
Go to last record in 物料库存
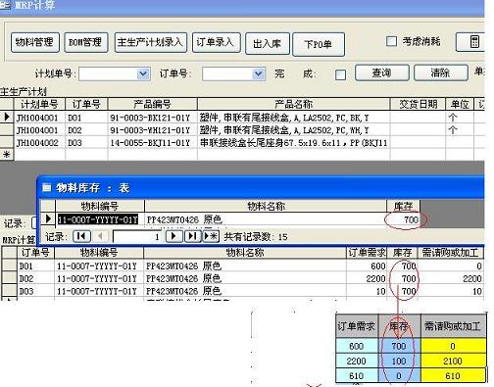coord(193,236)
